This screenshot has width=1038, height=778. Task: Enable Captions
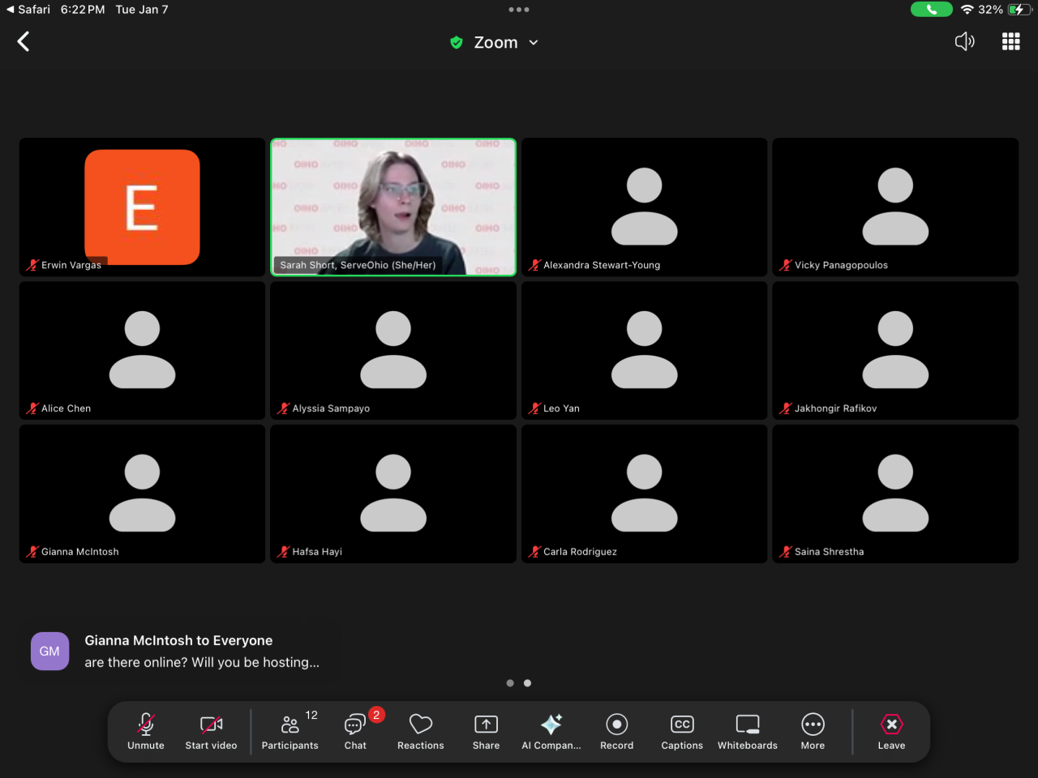point(682,731)
